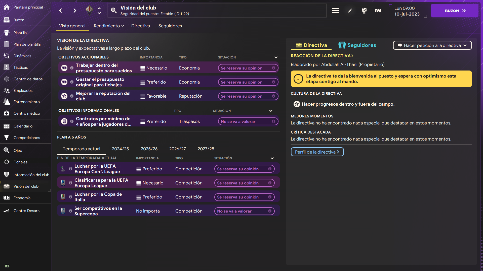Select the 2026/27 season tab
The image size is (483, 271).
click(x=178, y=149)
